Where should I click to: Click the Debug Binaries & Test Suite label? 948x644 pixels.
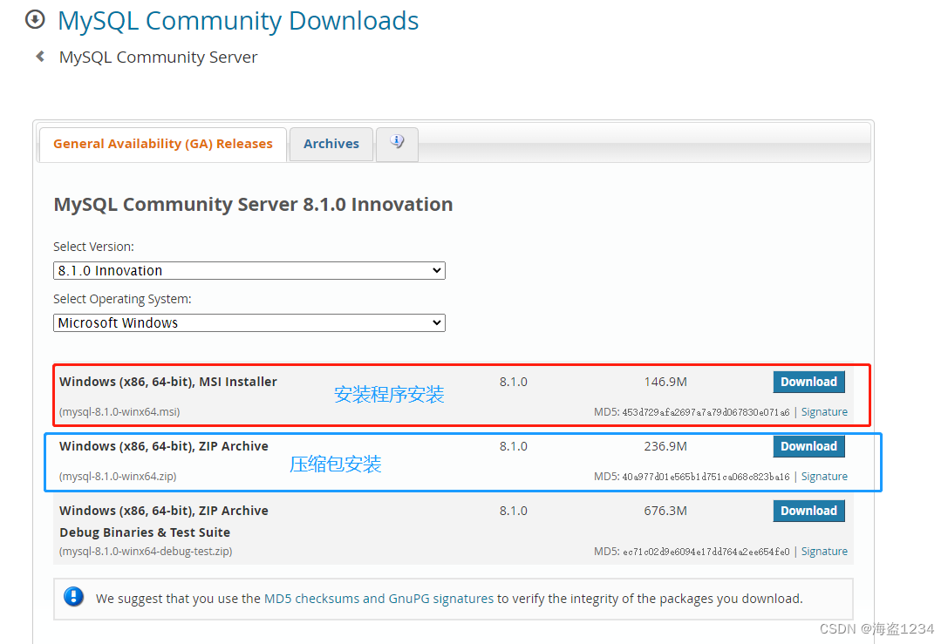click(145, 532)
